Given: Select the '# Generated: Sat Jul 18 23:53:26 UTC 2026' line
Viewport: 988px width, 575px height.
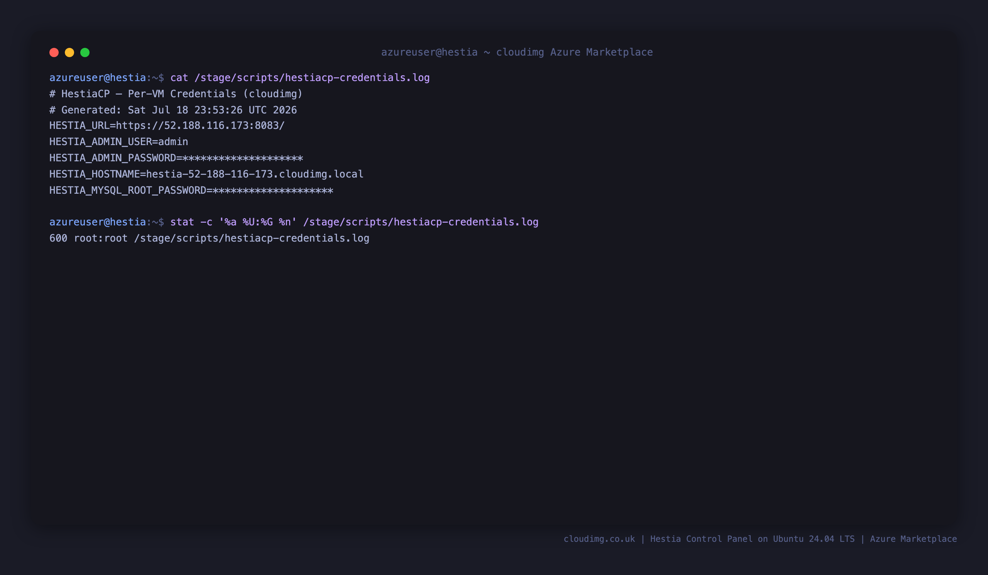Looking at the screenshot, I should (173, 110).
